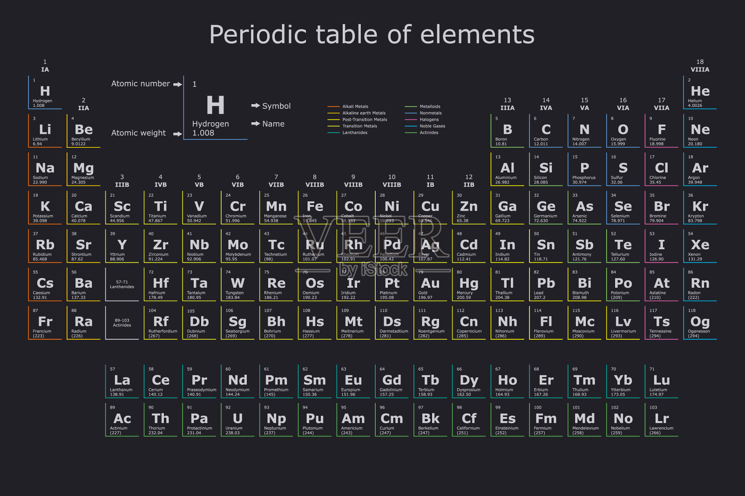Select the group 3 IIIB column header
745x496 pixels.
pyautogui.click(x=122, y=181)
